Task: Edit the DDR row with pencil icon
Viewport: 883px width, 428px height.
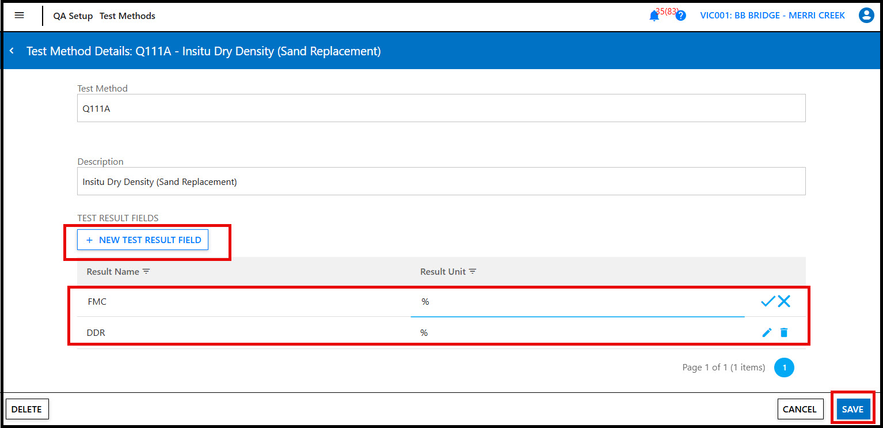Action: tap(767, 332)
